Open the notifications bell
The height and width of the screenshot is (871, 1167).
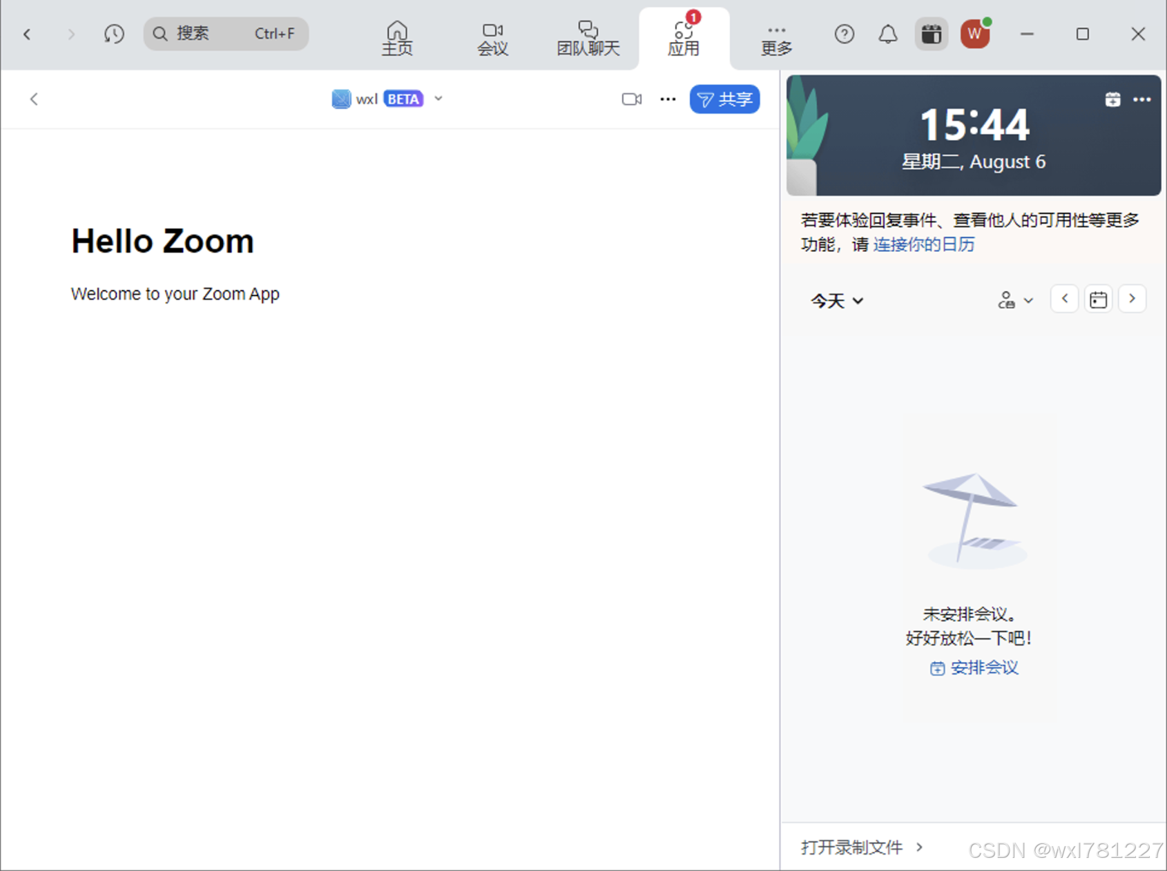(888, 34)
